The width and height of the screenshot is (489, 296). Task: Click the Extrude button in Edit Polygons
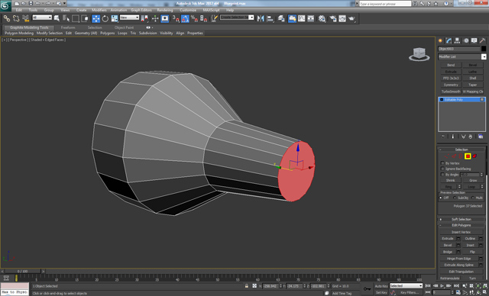448,239
